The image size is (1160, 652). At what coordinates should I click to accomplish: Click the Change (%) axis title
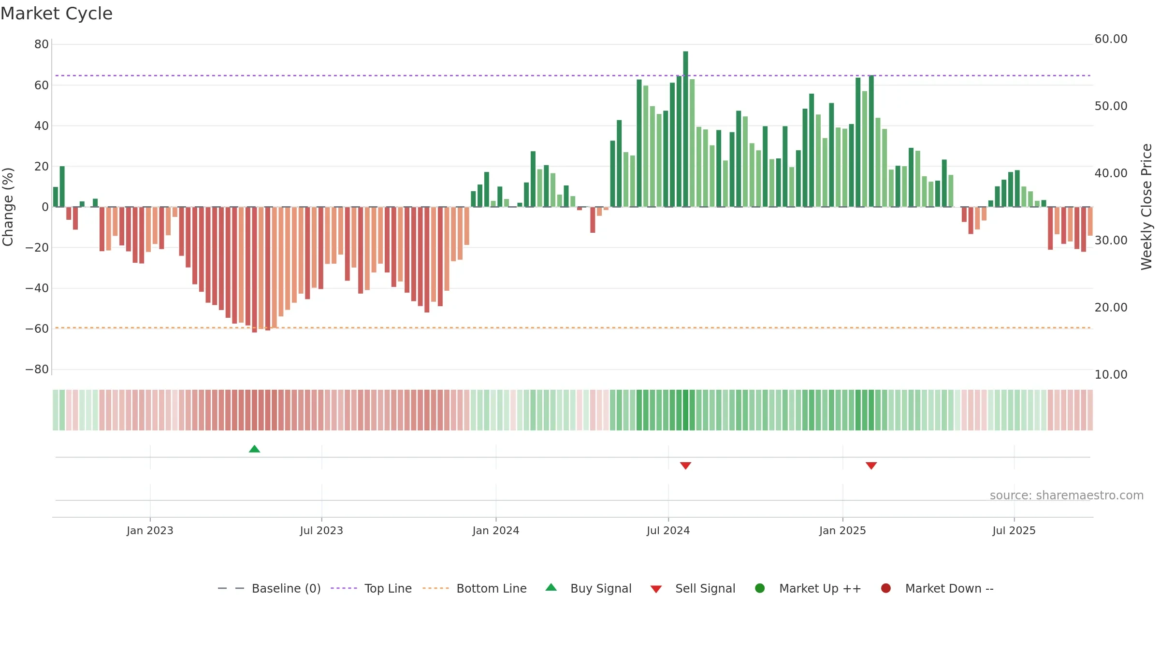point(8,207)
